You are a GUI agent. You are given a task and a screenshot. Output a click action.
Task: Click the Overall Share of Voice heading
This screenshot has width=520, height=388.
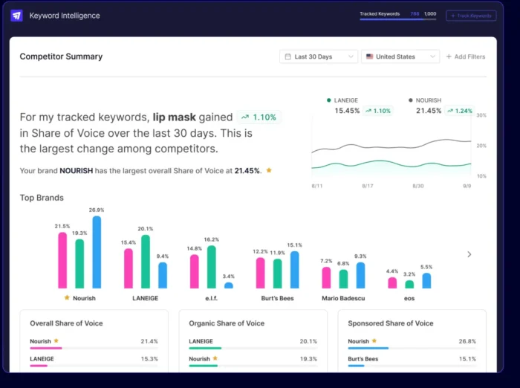click(x=66, y=323)
